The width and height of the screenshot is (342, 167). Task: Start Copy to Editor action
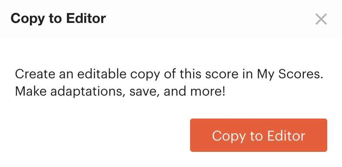(259, 135)
